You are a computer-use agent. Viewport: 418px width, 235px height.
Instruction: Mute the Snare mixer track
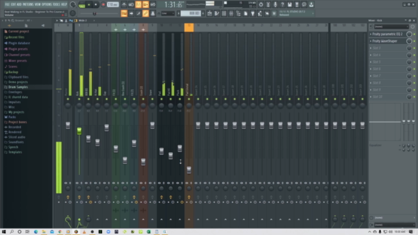tap(152, 99)
